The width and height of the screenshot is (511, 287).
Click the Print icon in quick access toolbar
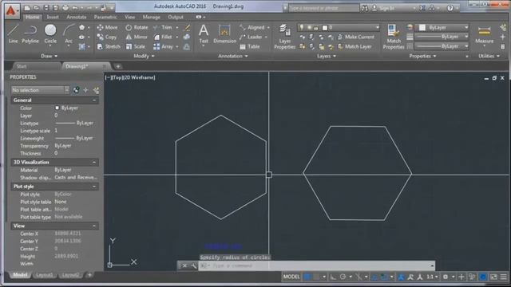point(65,7)
